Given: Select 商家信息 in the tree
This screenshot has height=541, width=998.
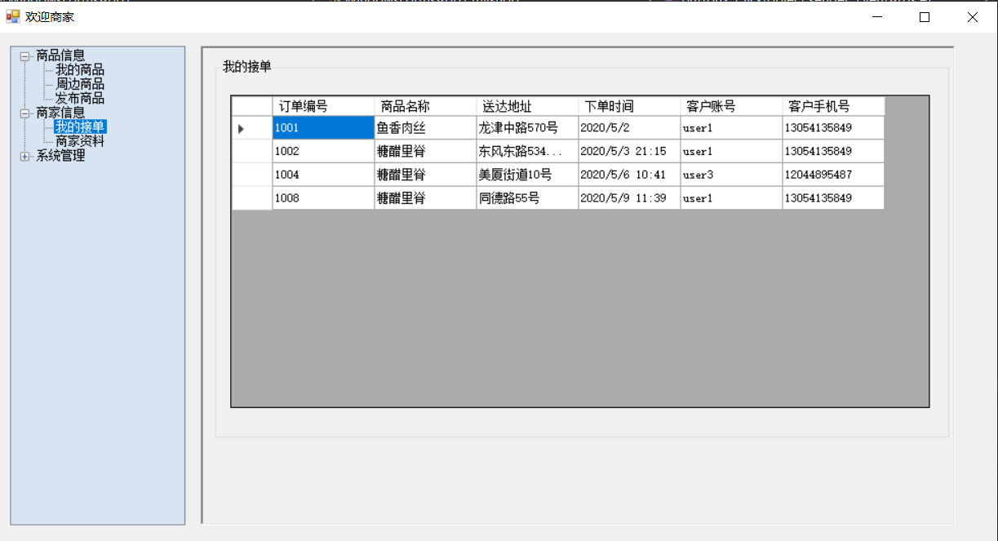Looking at the screenshot, I should 60,113.
